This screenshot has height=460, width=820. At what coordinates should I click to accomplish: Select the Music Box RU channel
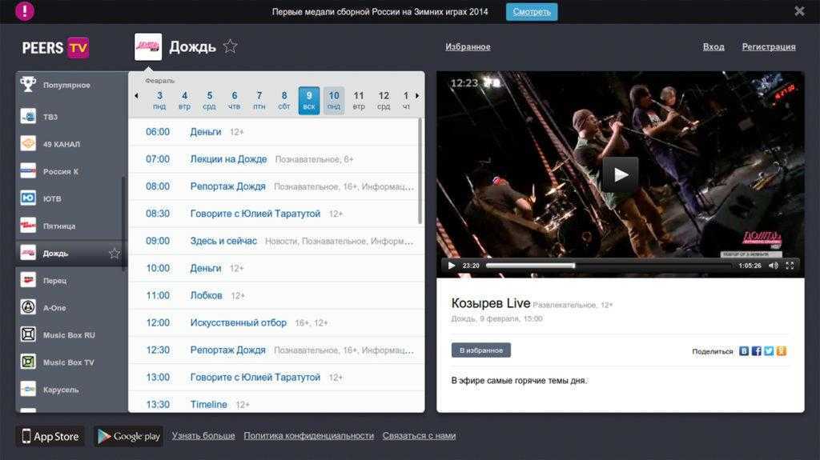coord(68,335)
